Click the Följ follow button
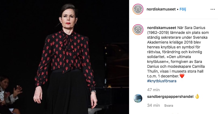 click(183, 9)
